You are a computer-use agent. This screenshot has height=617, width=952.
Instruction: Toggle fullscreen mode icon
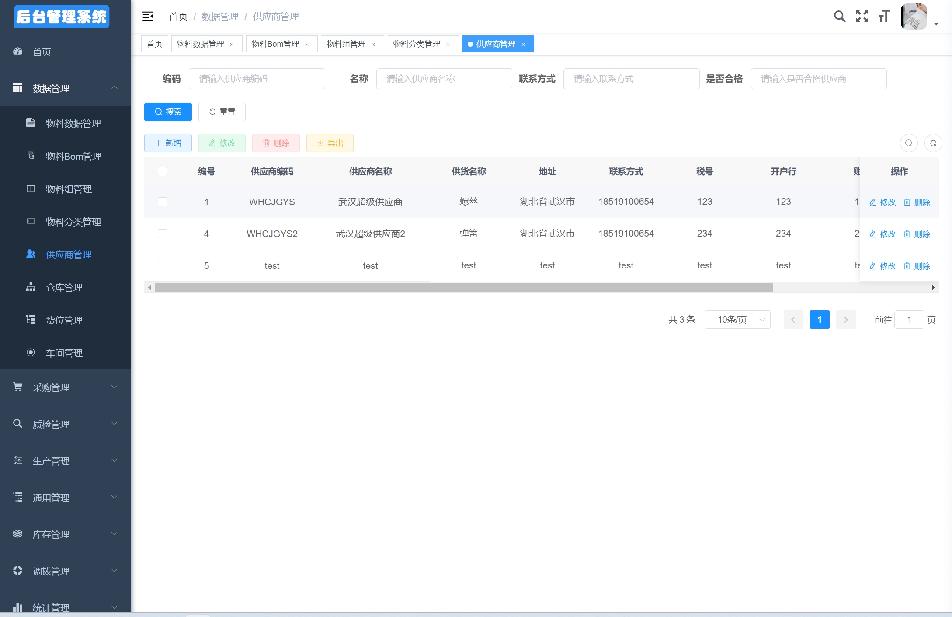[x=862, y=17]
